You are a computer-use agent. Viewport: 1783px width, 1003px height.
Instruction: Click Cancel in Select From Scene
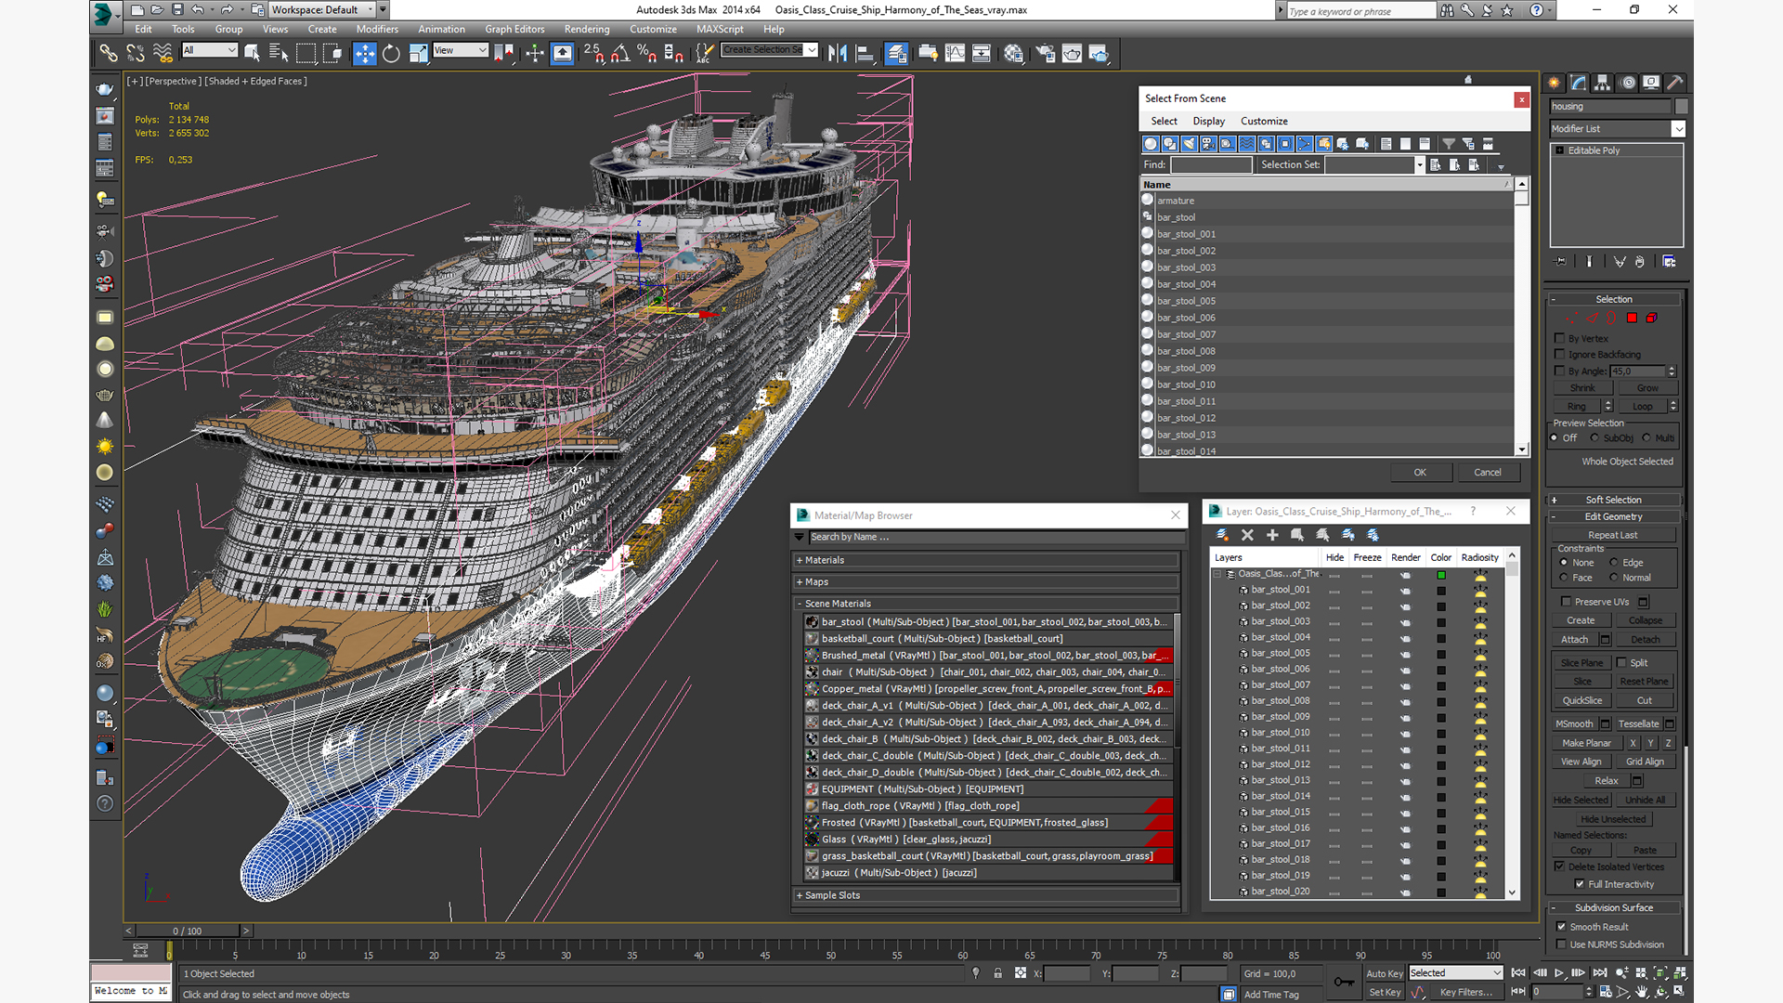(1487, 473)
